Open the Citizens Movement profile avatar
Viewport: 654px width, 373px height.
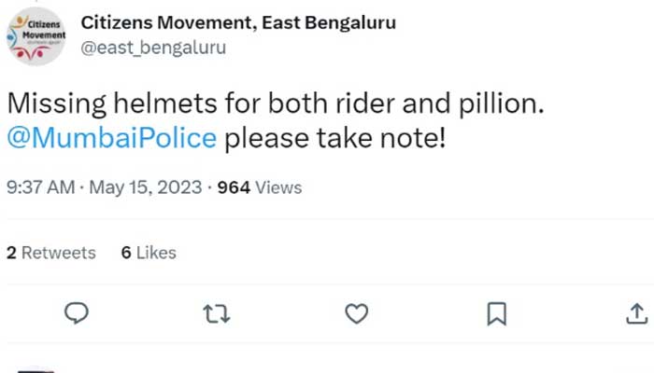click(x=35, y=35)
